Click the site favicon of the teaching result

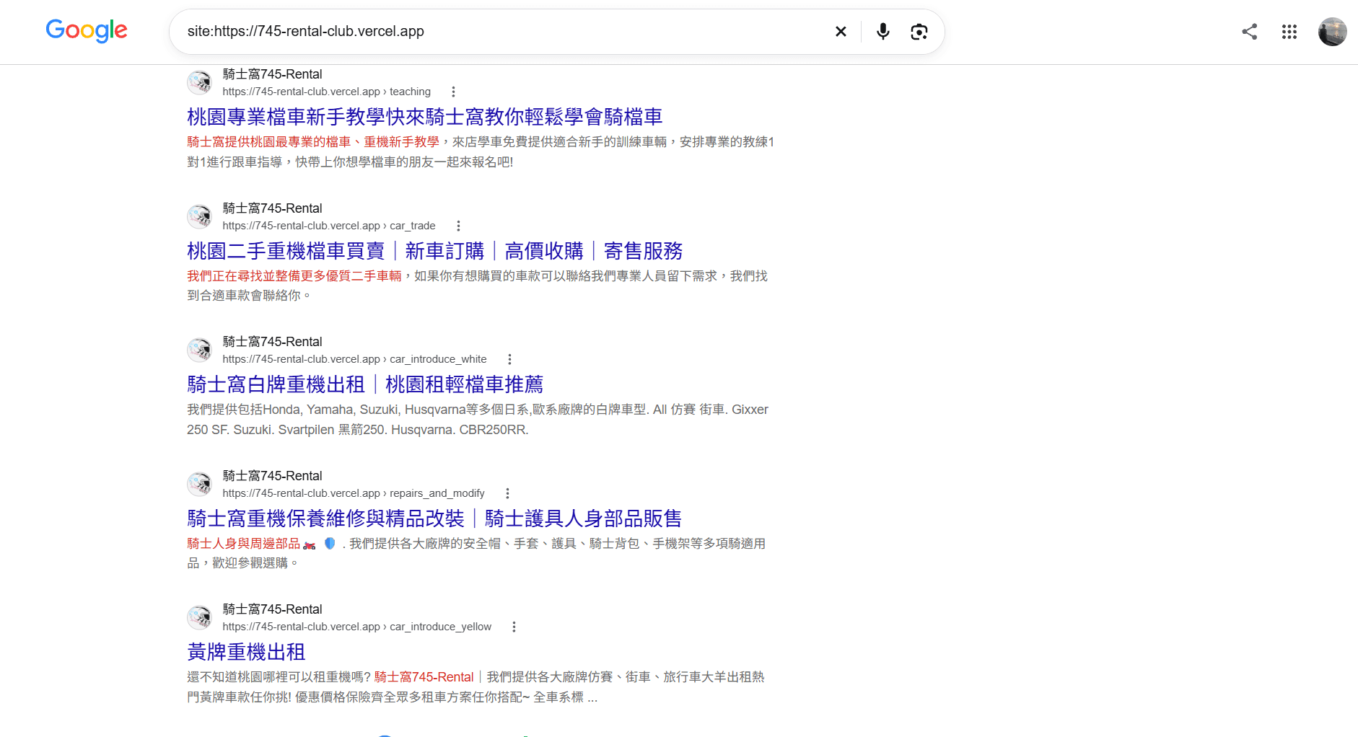[200, 82]
